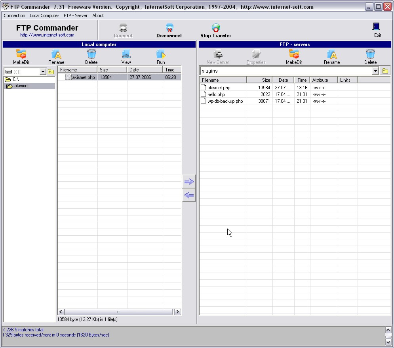Viewport: 394px width, 348px height.
Task: Select remote wp-db-backup.php filename
Action: tap(225, 101)
